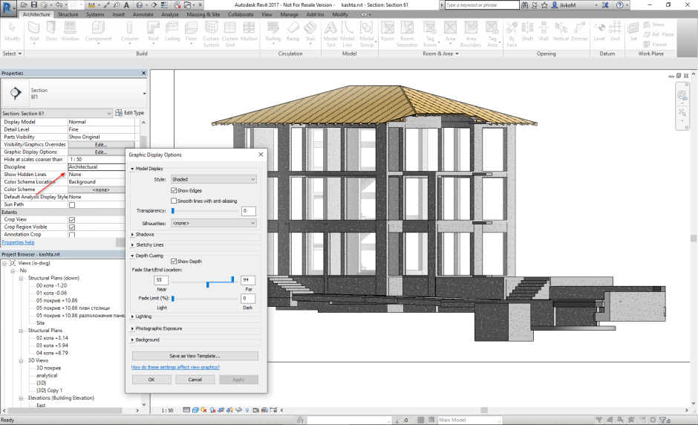Open the Style dropdown set to Shaded
This screenshot has height=425, width=698.
213,179
